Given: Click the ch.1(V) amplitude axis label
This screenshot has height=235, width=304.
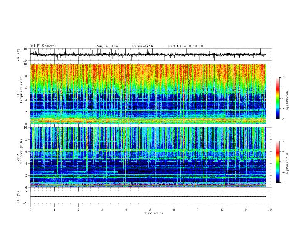Looking at the screenshot, I should tap(18, 55).
